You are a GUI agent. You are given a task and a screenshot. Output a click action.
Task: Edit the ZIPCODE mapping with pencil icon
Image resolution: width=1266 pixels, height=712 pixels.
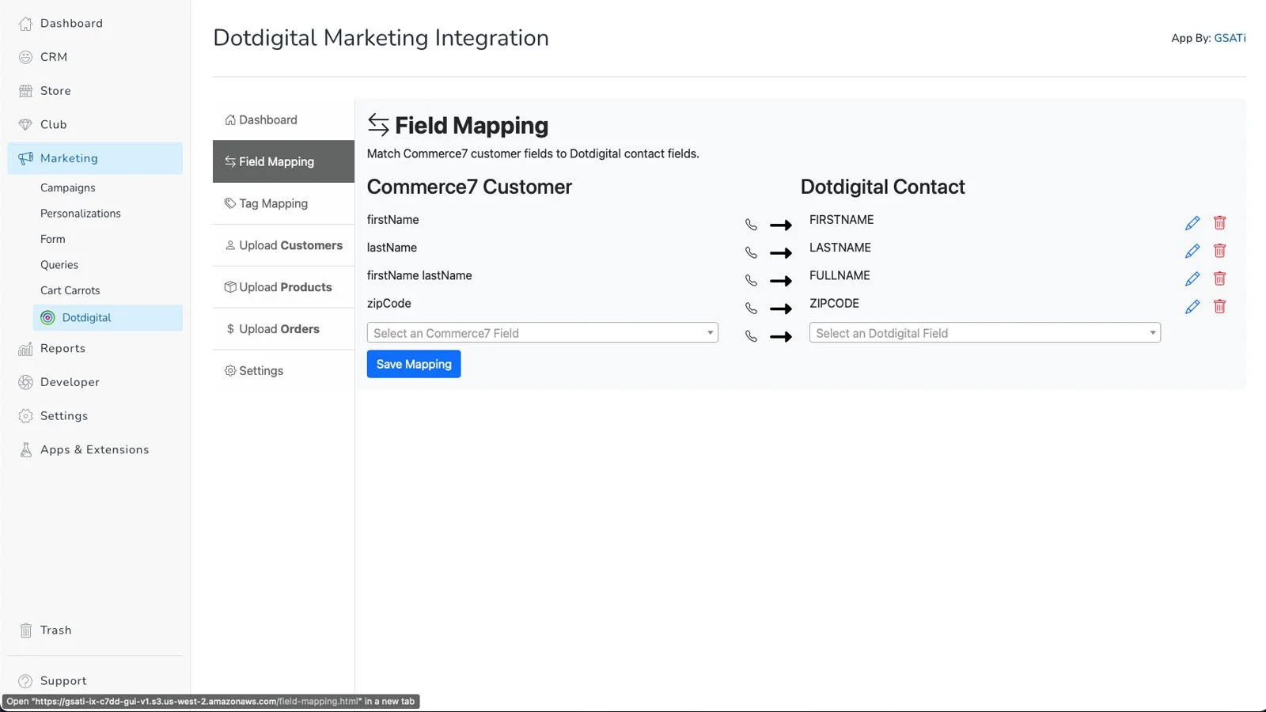pos(1192,306)
